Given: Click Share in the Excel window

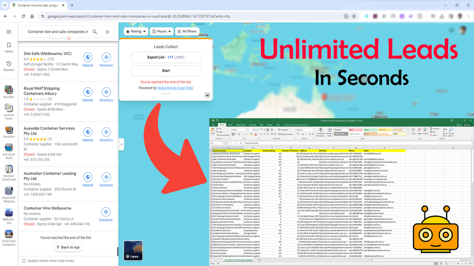Looking at the screenshot, I should 467,125.
